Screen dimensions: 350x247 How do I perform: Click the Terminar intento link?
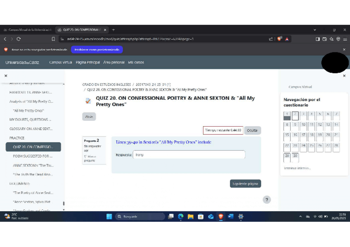(x=297, y=168)
